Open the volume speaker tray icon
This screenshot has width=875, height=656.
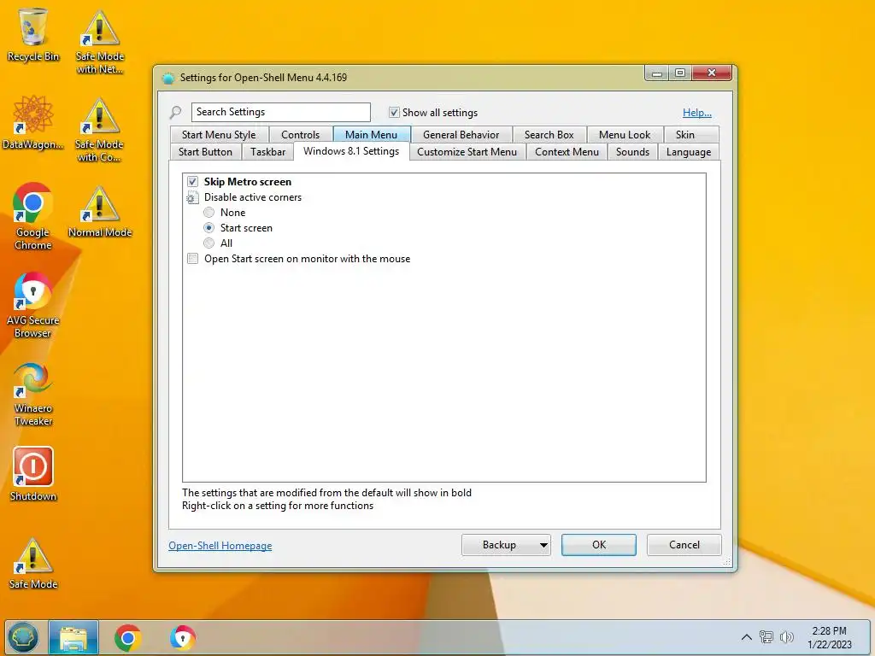(786, 637)
